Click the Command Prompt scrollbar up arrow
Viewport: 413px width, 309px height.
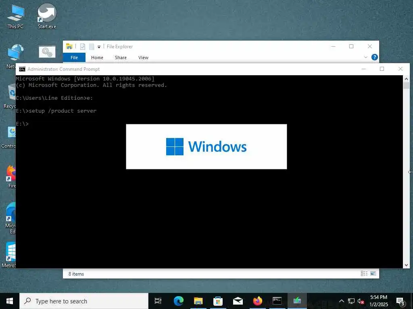pyautogui.click(x=406, y=78)
